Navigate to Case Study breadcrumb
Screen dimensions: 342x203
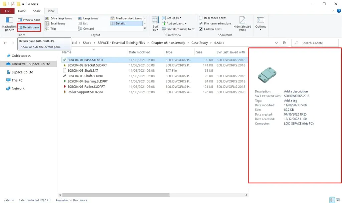click(200, 43)
